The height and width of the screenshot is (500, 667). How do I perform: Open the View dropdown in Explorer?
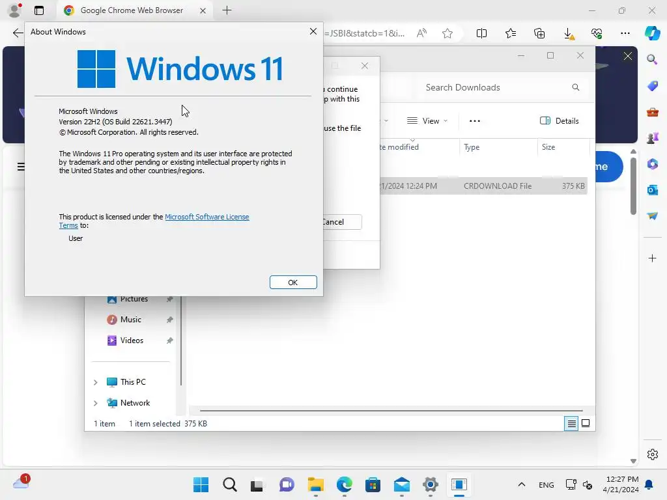click(x=427, y=121)
